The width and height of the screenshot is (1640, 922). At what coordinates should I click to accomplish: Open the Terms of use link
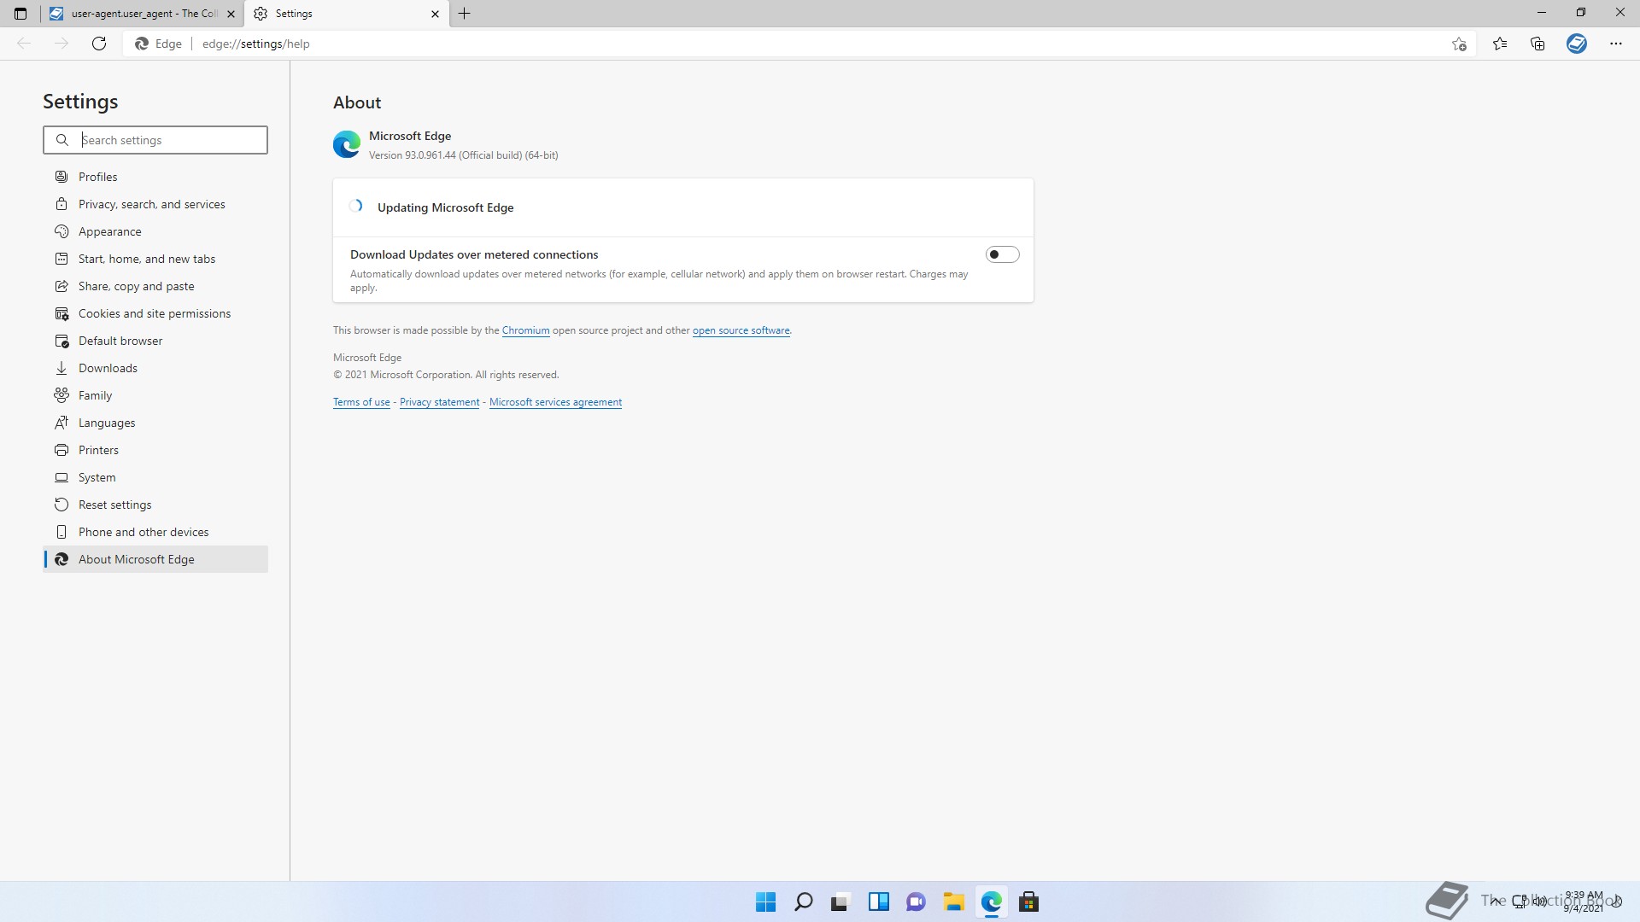361,402
